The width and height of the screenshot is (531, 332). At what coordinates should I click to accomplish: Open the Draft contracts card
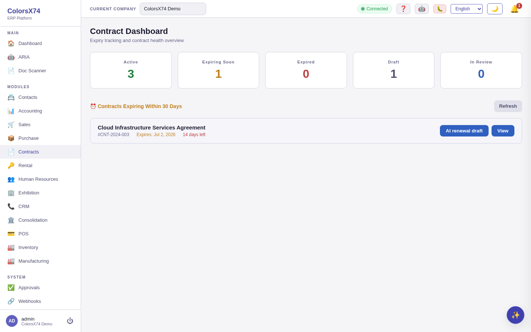[393, 70]
